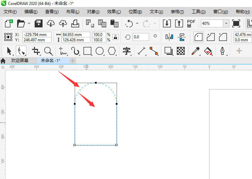Click the Print icon
The image size is (252, 179).
tap(75, 23)
